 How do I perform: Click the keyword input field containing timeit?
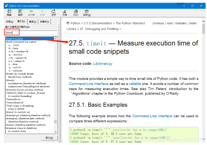31,33
